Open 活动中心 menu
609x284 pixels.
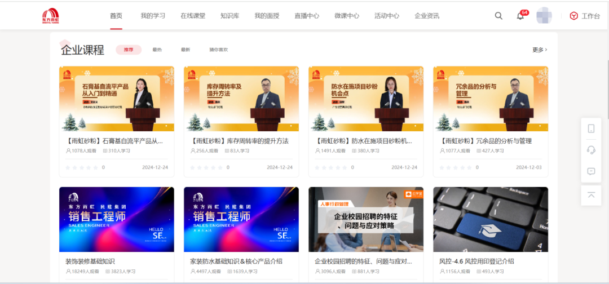point(387,16)
